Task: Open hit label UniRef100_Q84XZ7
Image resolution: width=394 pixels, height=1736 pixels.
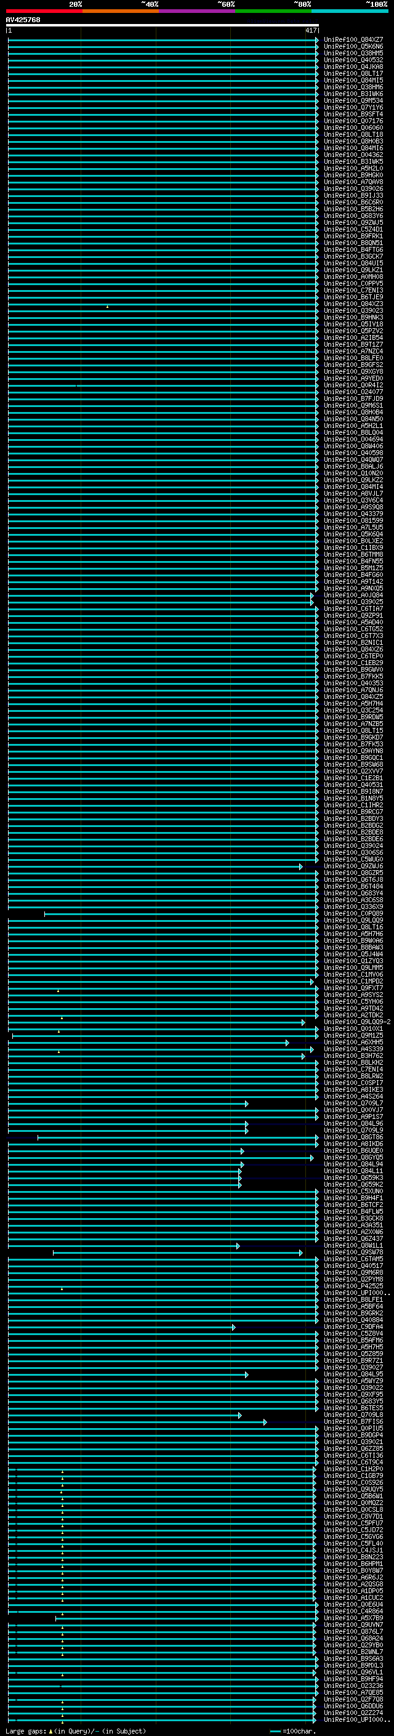Action: point(353,40)
